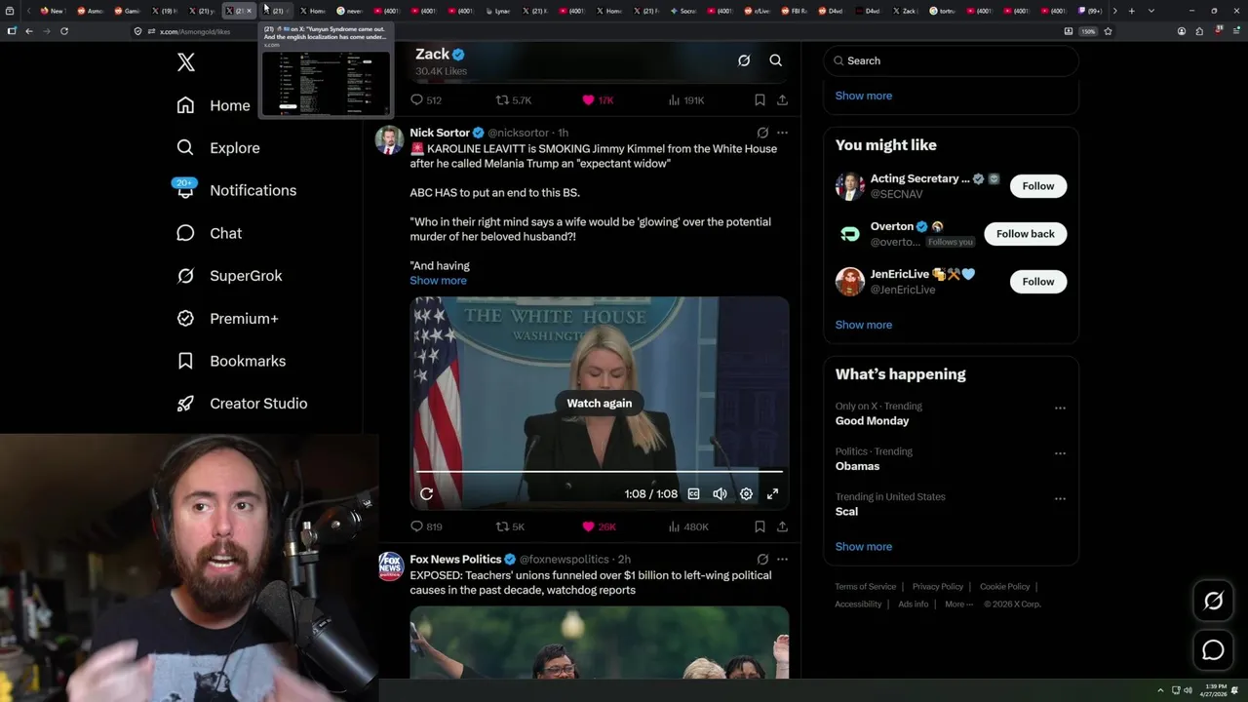
Task: Click Grok explain icon on Nick Sortor post
Action: pos(762,133)
